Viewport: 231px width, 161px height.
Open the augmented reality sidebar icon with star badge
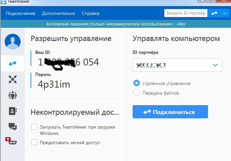click(x=11, y=141)
